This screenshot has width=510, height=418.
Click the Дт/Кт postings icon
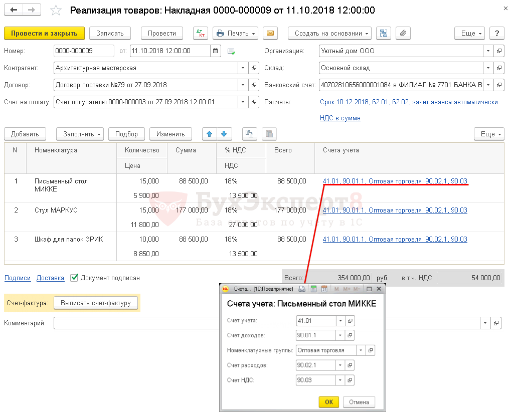[x=201, y=33]
